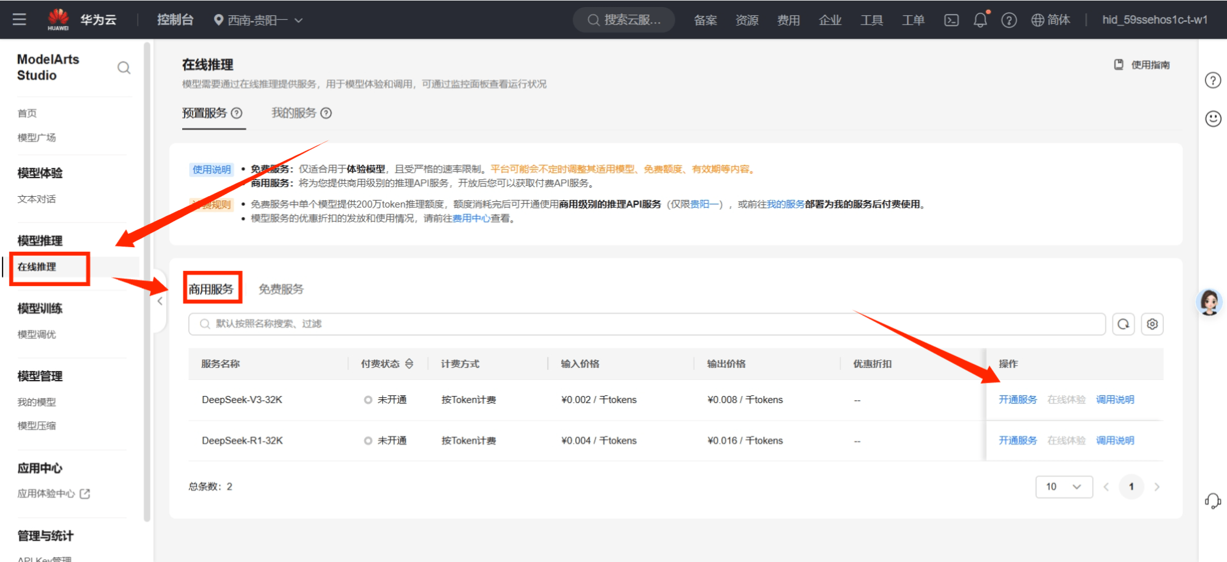1227x562 pixels.
Task: Click help icon beside 我的服务 tab
Action: 326,113
